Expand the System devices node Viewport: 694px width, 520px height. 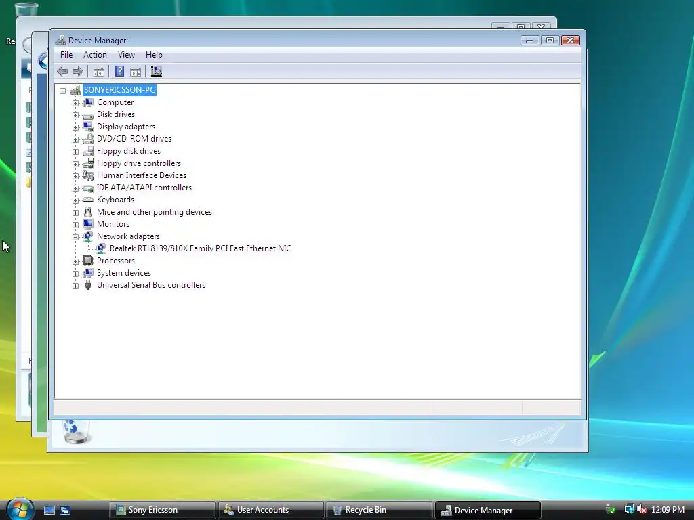click(x=76, y=274)
